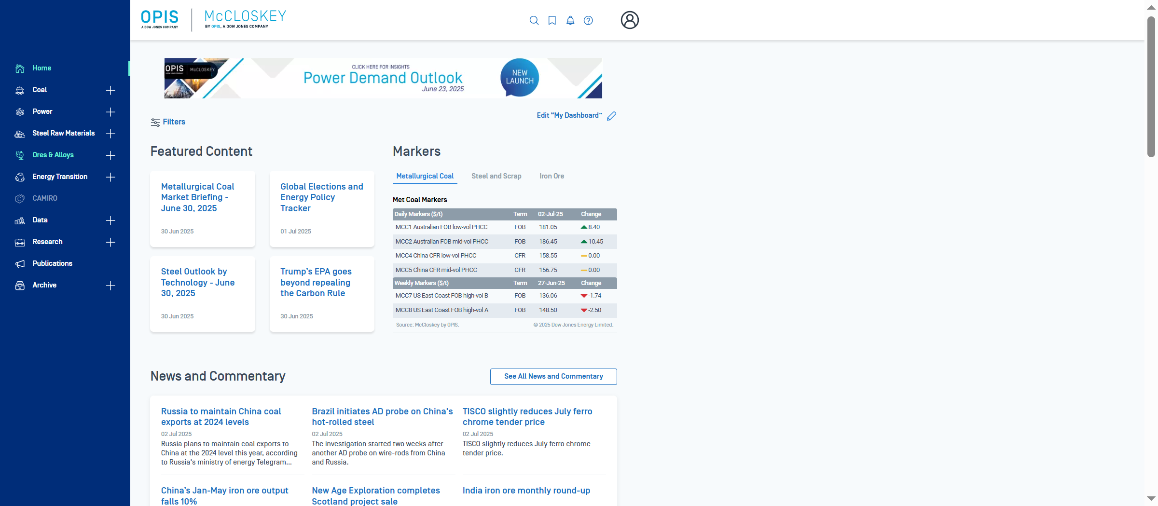Open Metallurgical Coal Market Briefing card
This screenshot has width=1158, height=506.
click(203, 209)
